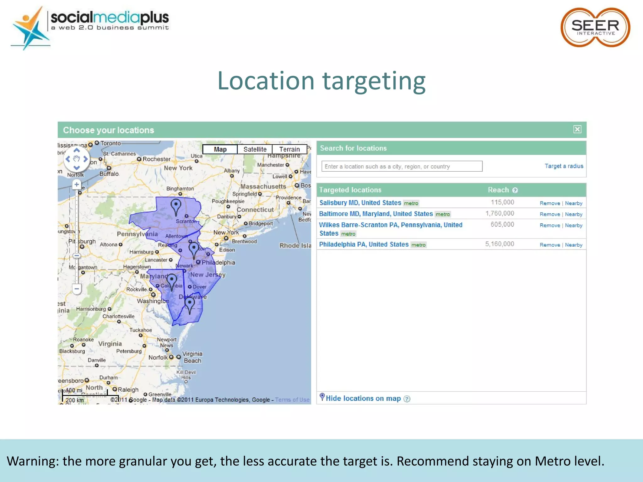Zoom in with the plus button
This screenshot has width=643, height=482.
(x=77, y=185)
